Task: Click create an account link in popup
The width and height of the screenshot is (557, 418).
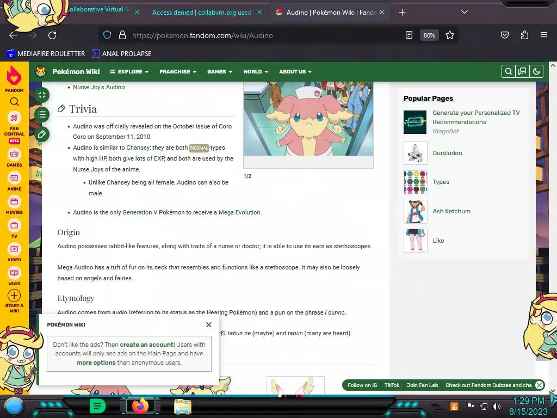Action: (146, 345)
